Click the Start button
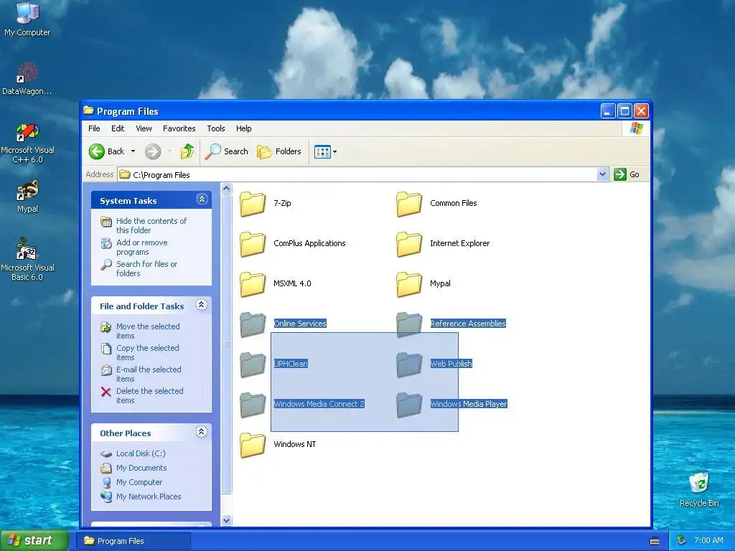Viewport: 735px width, 551px height. (34, 540)
